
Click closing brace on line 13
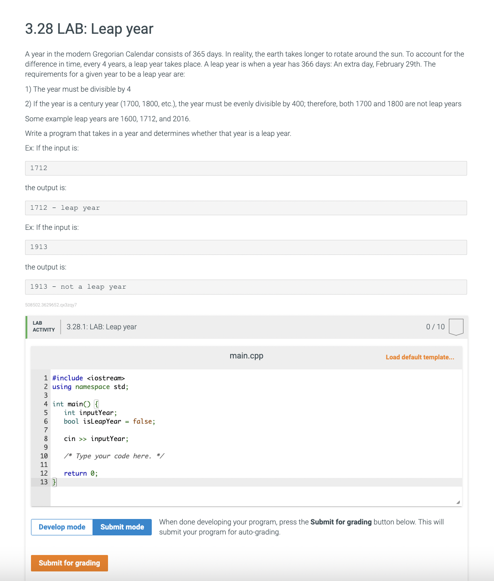(54, 482)
